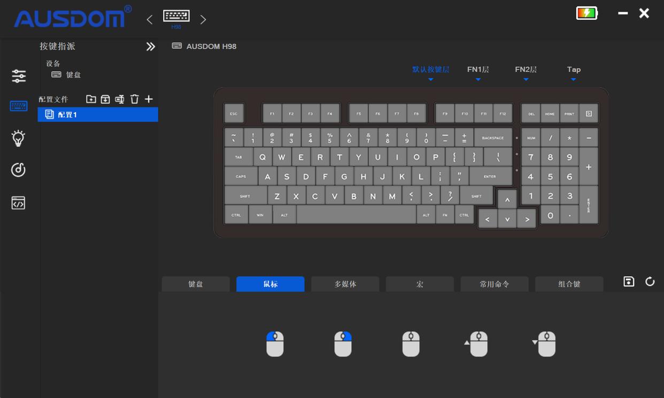
Task: Open the music rhythm icon in sidebar
Action: (19, 170)
